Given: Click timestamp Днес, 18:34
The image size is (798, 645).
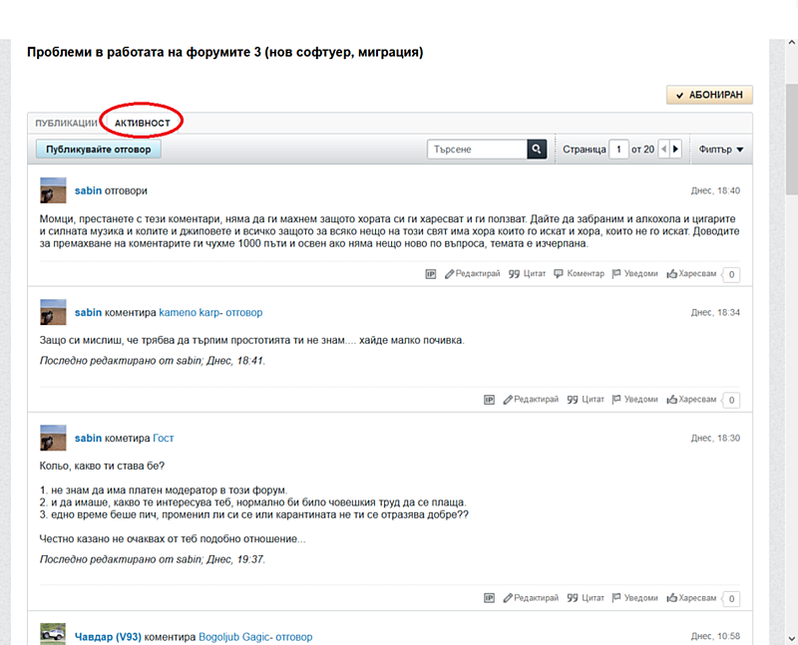Looking at the screenshot, I should coord(715,312).
